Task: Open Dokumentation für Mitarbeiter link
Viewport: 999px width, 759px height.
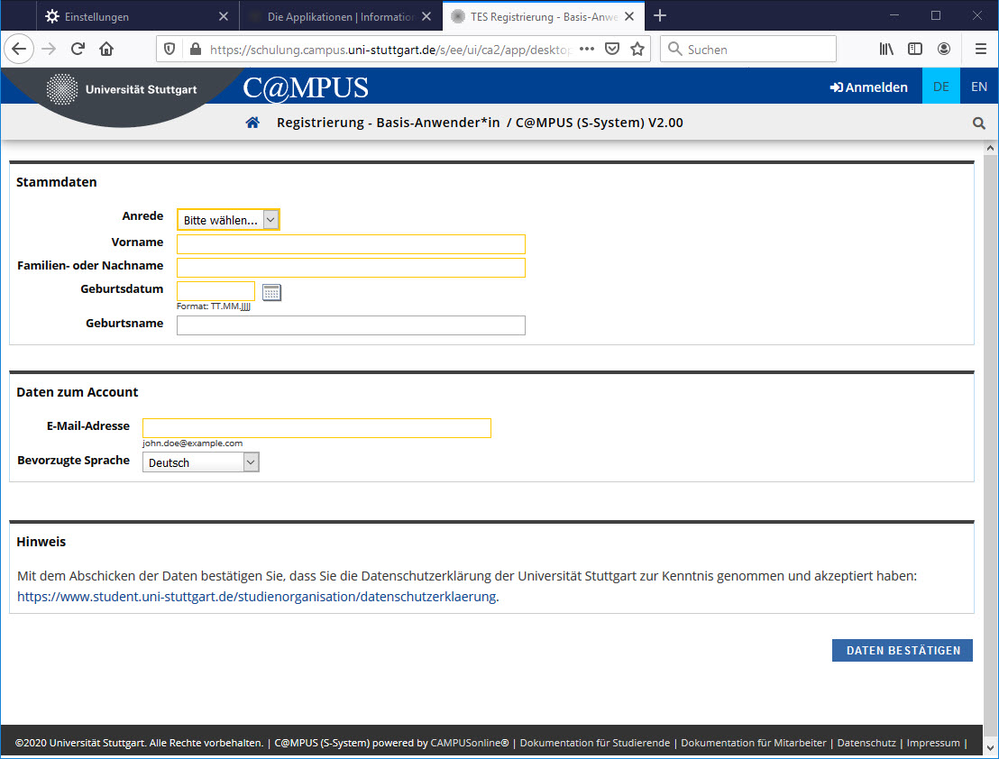Action: (754, 743)
